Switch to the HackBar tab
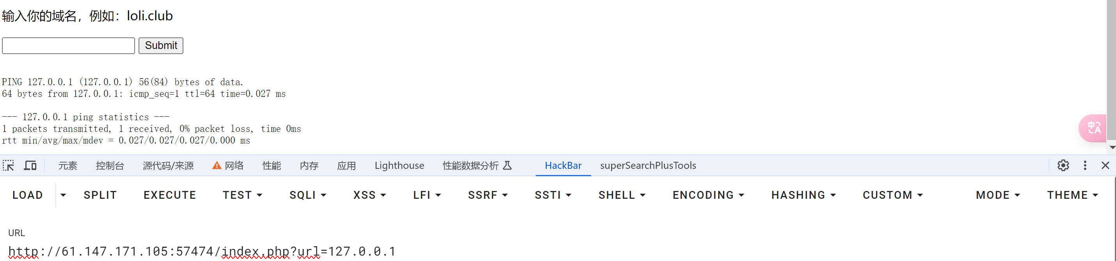This screenshot has width=1116, height=261. coord(563,165)
